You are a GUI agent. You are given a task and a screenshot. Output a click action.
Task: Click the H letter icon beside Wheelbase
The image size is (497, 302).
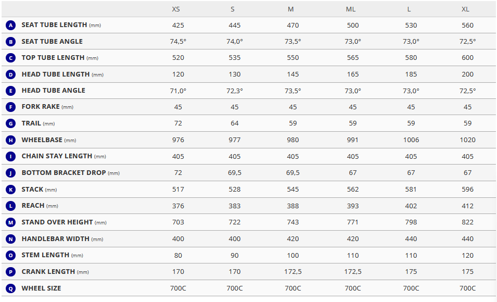[11, 140]
